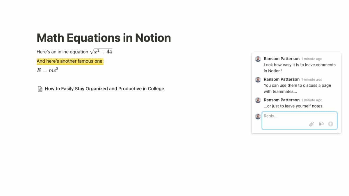The image size is (349, 196).
Task: Select the "discuss a page with teammates" comment
Action: [297, 88]
